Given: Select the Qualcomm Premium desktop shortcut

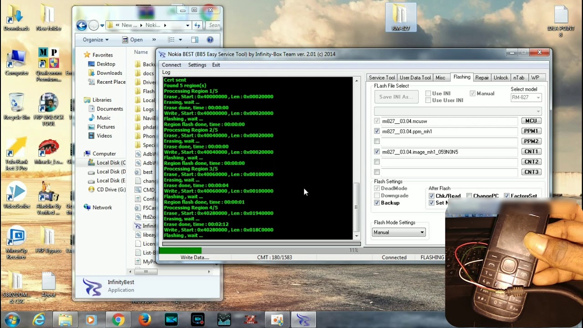Looking at the screenshot, I should 48,65.
